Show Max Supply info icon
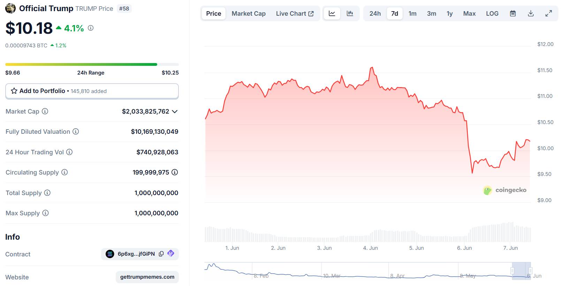The width and height of the screenshot is (564, 286). pyautogui.click(x=45, y=213)
